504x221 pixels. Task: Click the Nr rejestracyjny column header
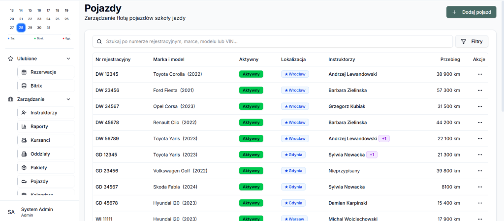[113, 60]
